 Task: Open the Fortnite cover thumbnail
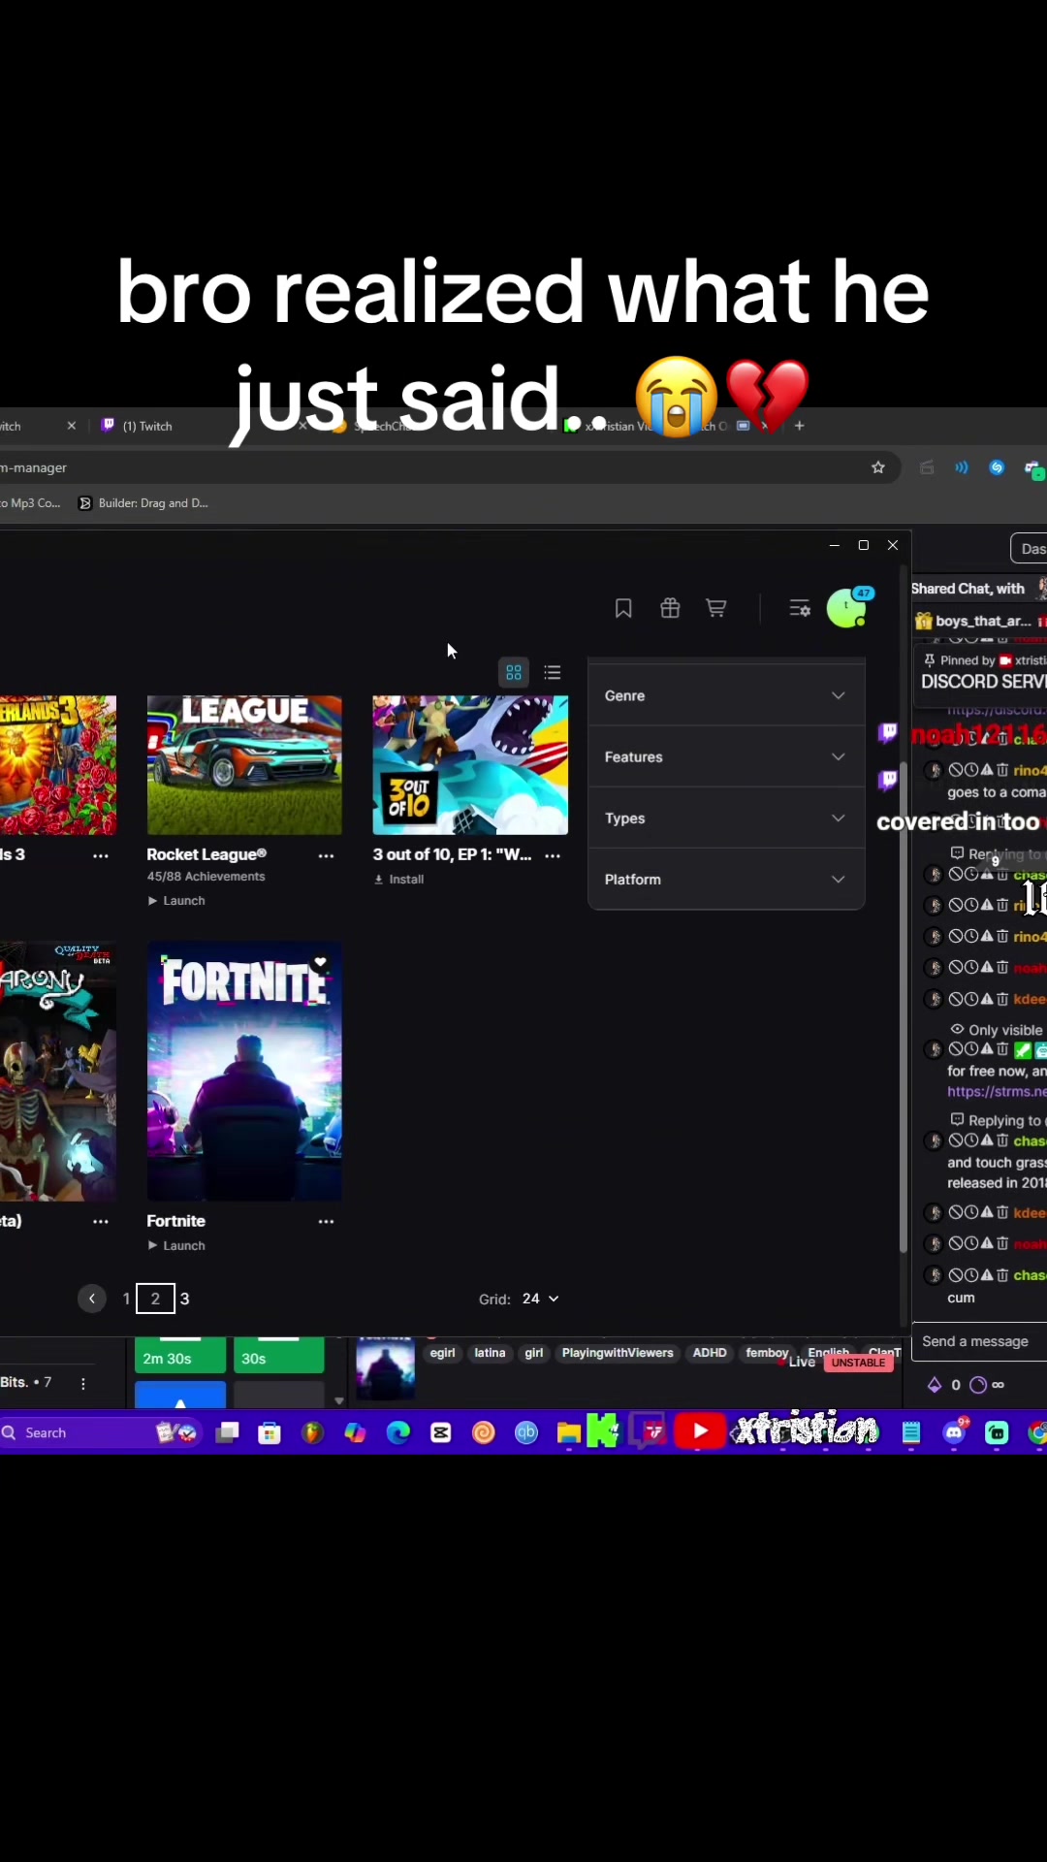point(244,1071)
